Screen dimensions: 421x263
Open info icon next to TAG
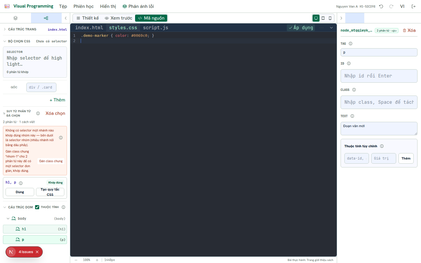pyautogui.click(x=351, y=44)
